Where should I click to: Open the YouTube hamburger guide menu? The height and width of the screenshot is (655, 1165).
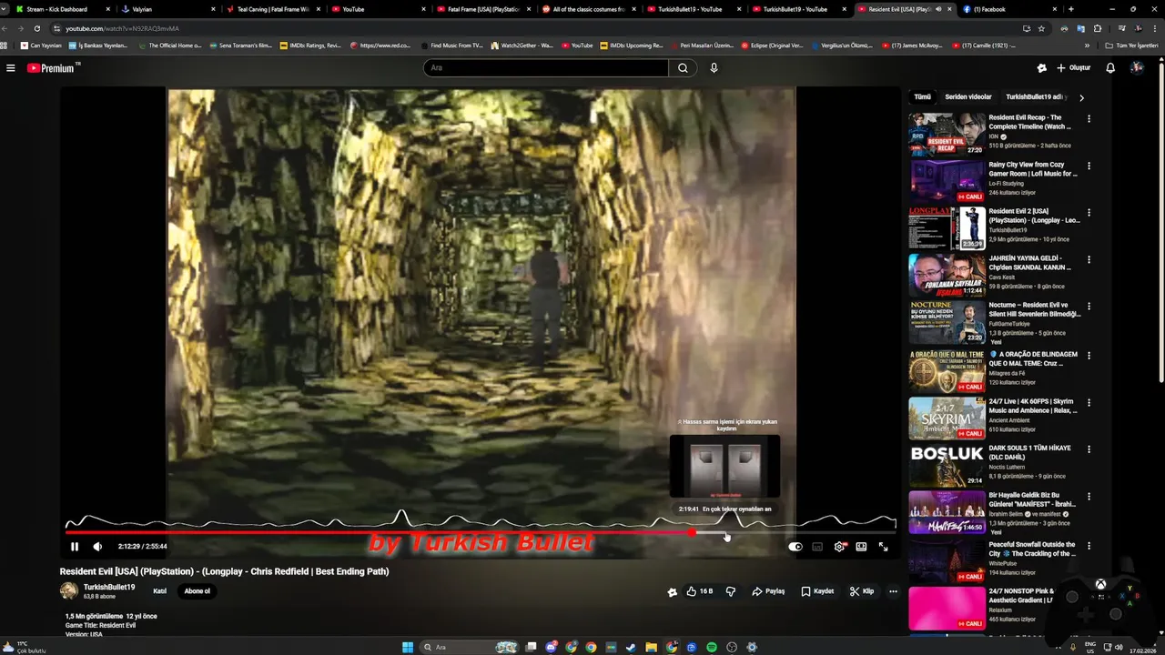tap(11, 68)
